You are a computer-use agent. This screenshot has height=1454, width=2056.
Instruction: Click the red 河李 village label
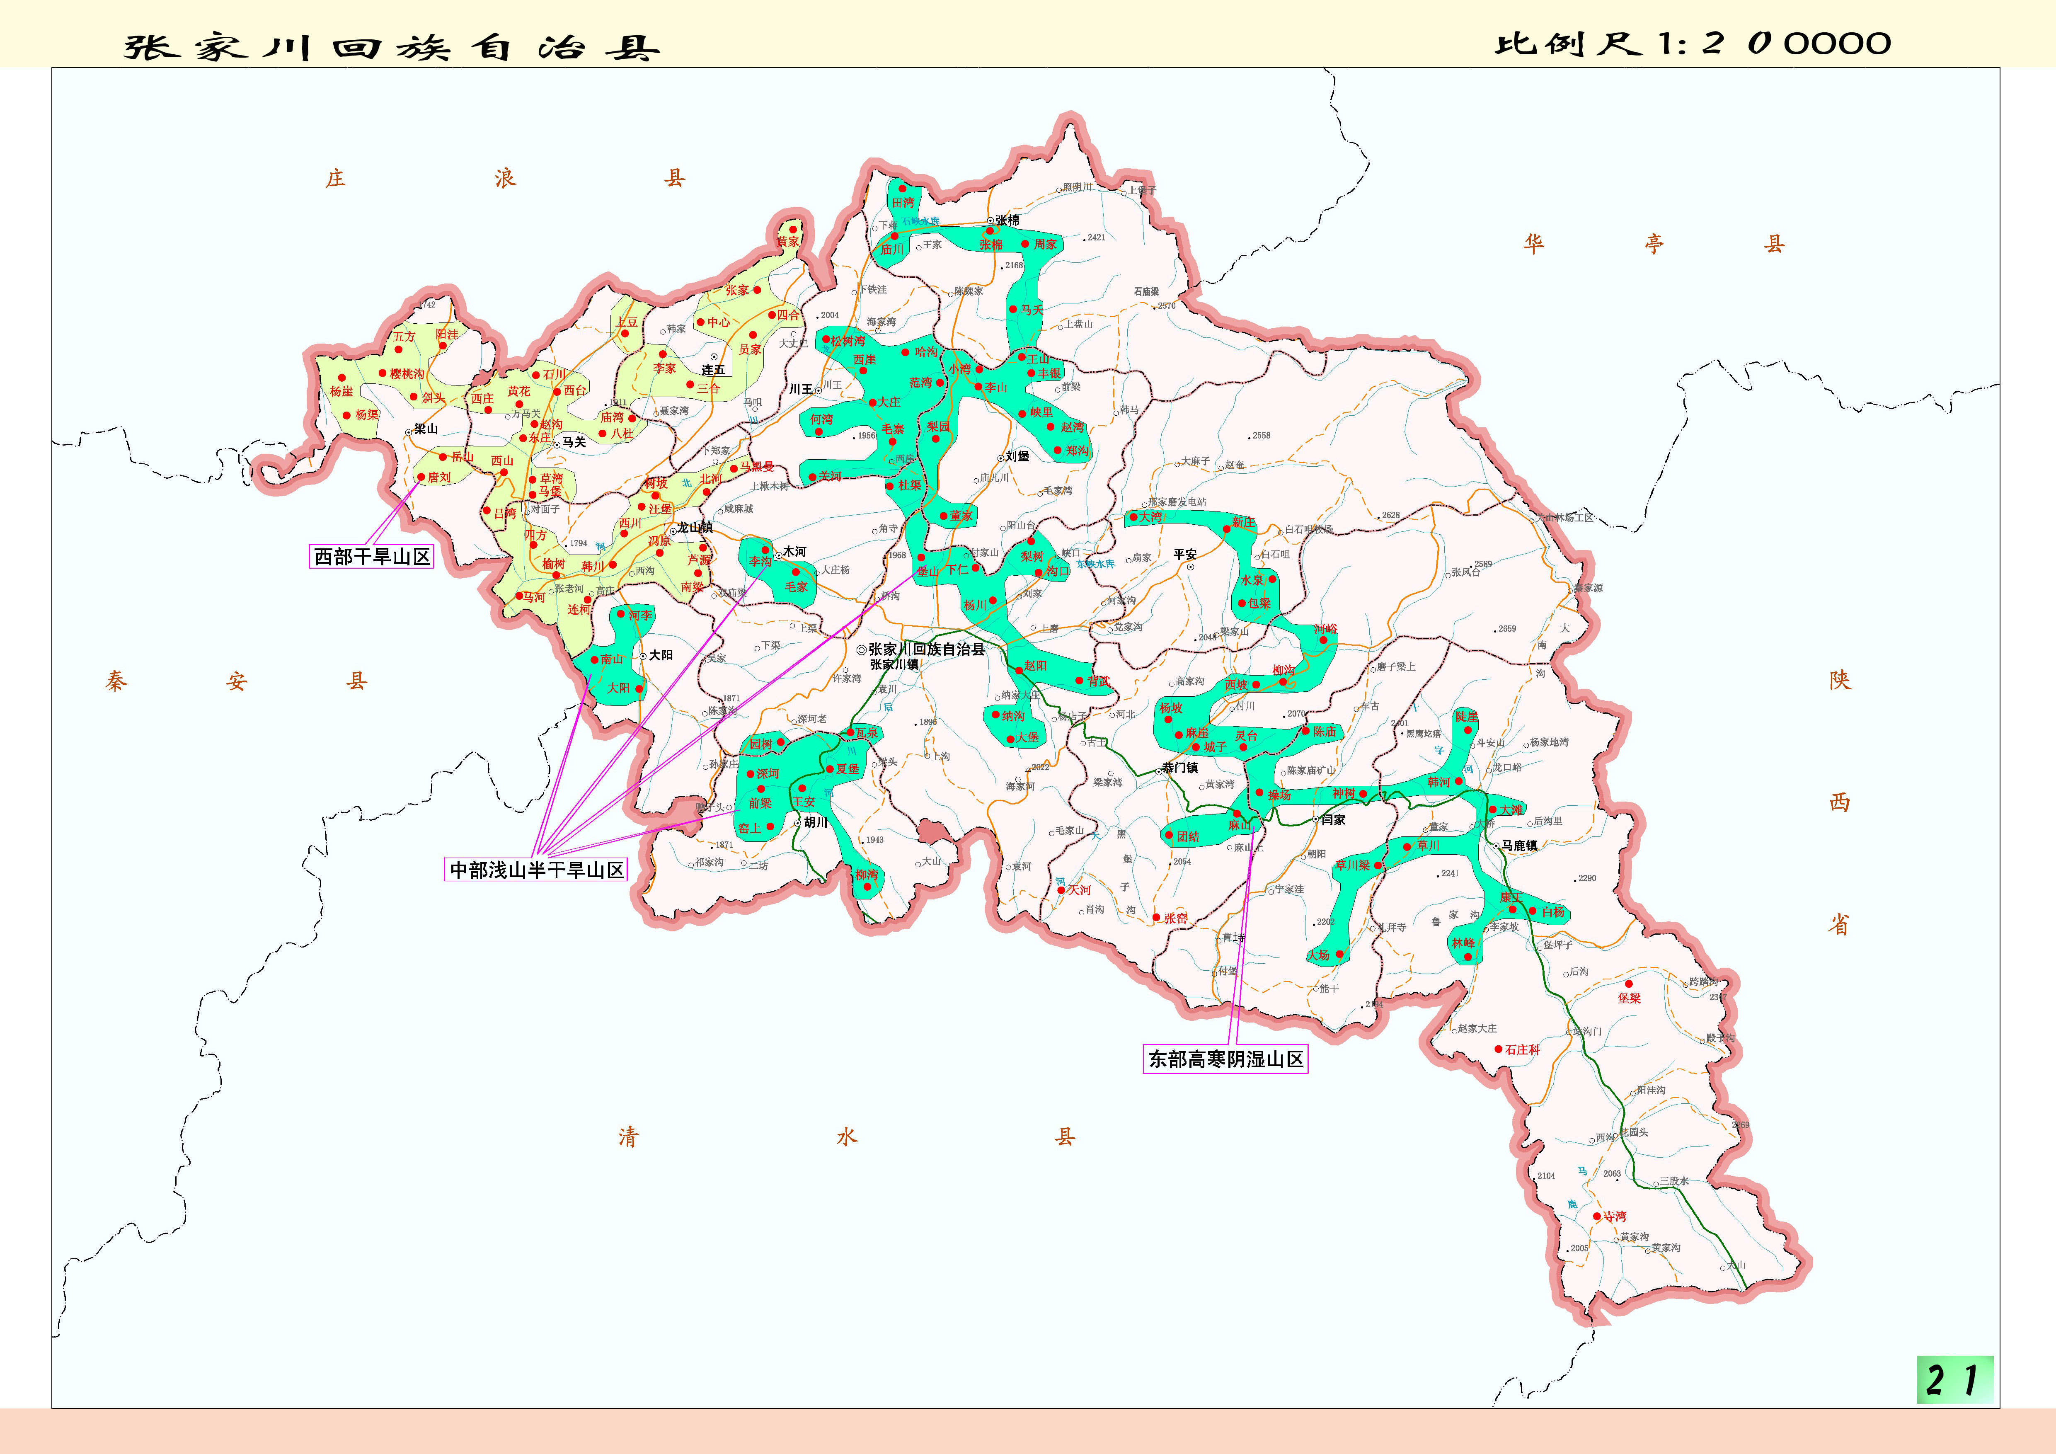coord(640,615)
